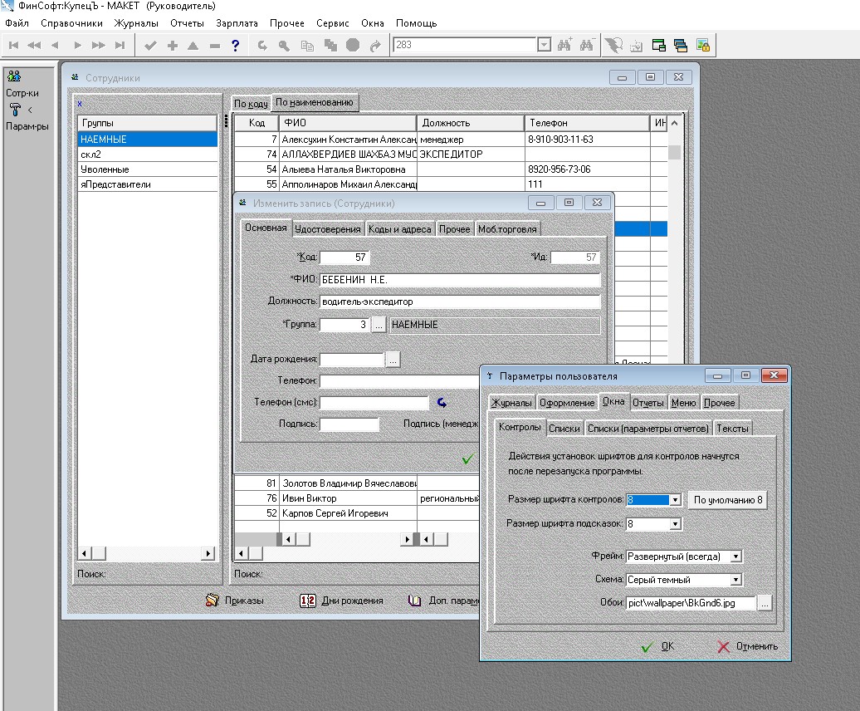Click the checkmark confirm icon in toolbar
This screenshot has height=711, width=860.
coord(150,46)
